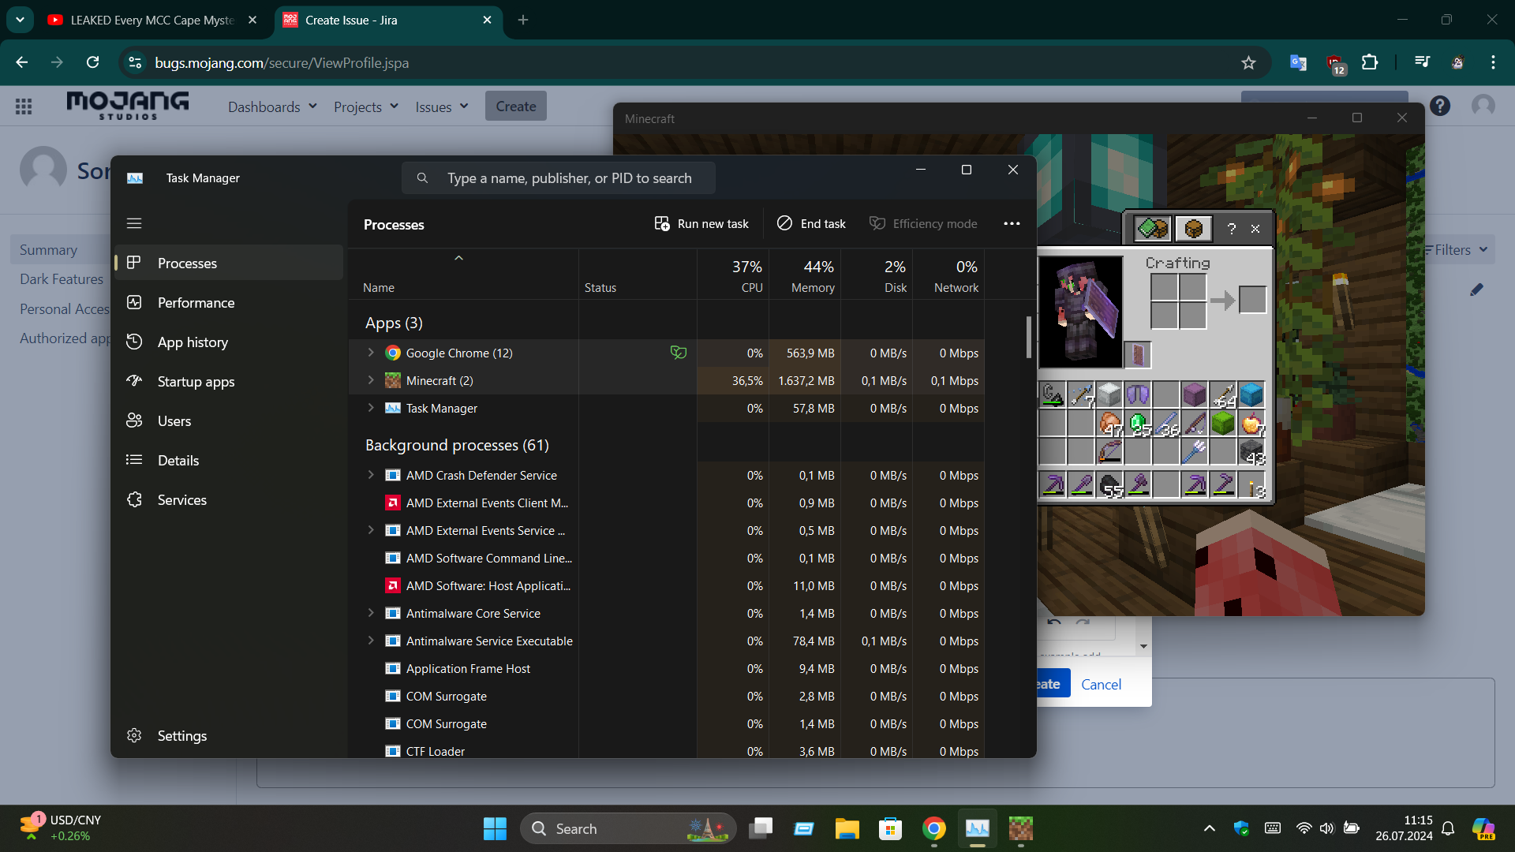Open the Services page in the sidebar
Screen dimensions: 1515x852
point(181,500)
